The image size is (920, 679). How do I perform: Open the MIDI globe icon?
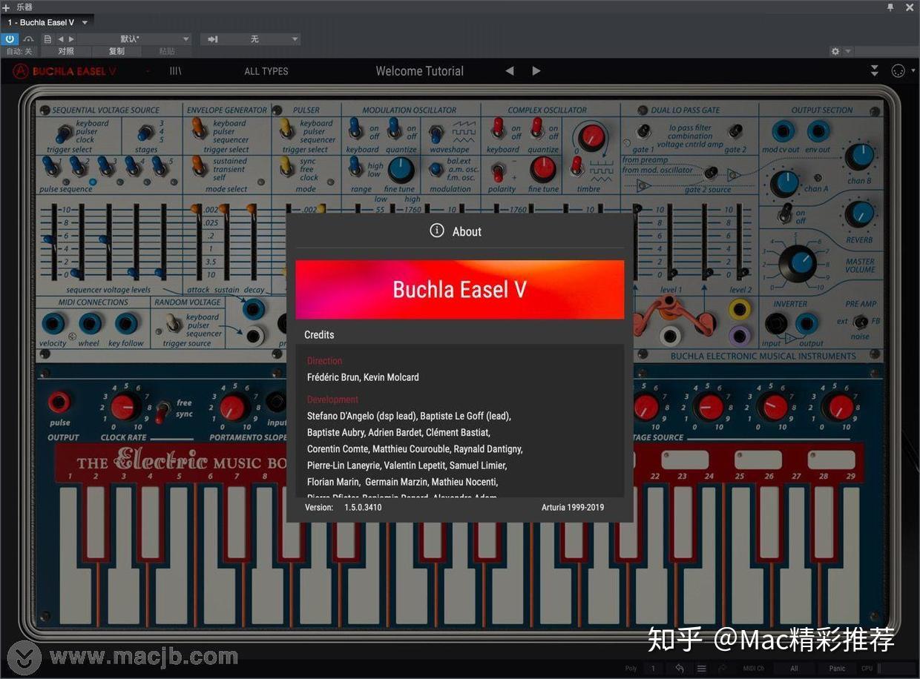coord(897,70)
